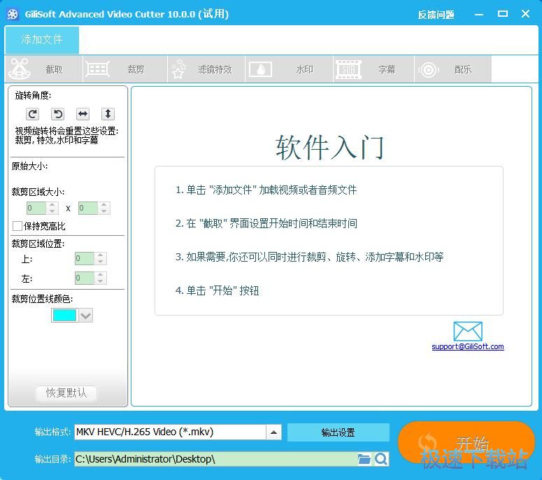Open the 滤镜特效 effects tab
Viewport: 542px width, 480px height.
click(206, 69)
